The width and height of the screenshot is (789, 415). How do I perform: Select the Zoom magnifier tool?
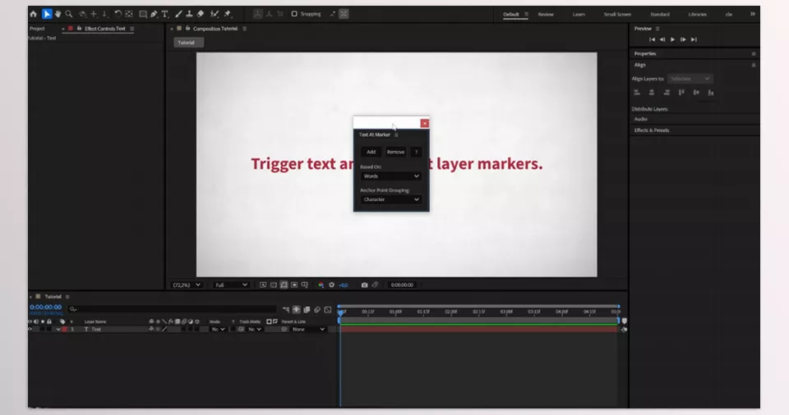pyautogui.click(x=69, y=14)
